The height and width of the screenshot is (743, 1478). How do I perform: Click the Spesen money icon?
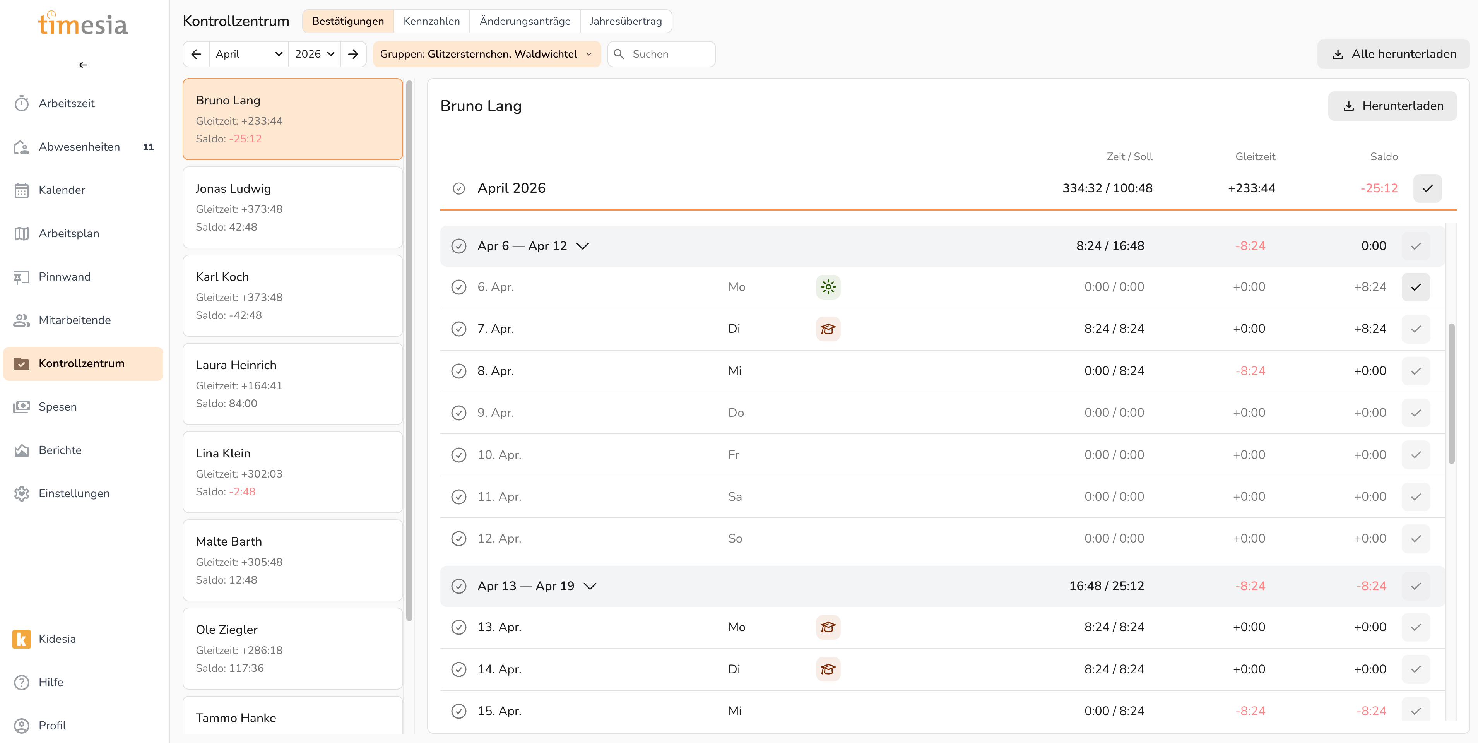[21, 407]
